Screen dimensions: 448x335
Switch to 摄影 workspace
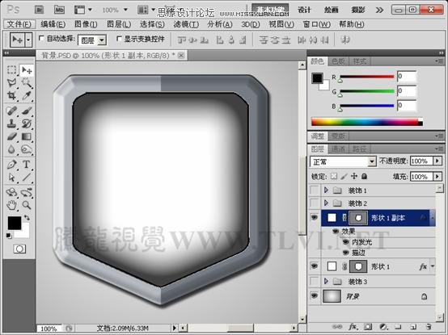point(357,10)
